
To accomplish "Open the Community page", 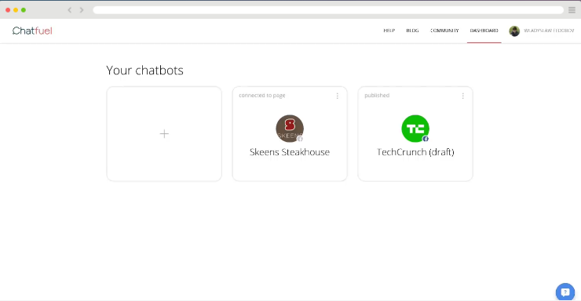I will click(x=444, y=31).
